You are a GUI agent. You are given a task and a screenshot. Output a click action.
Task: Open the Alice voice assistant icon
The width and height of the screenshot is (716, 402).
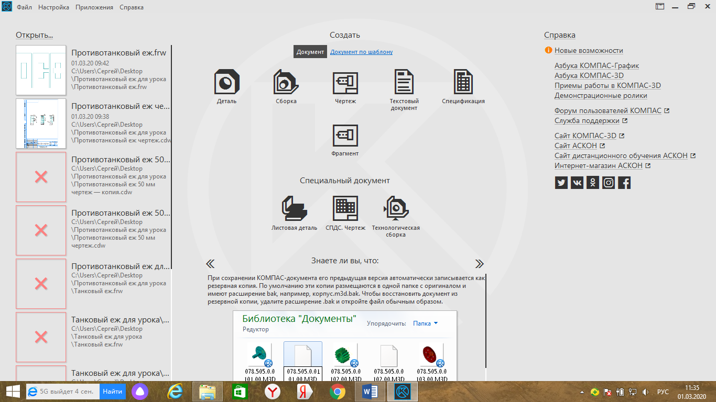tap(140, 392)
